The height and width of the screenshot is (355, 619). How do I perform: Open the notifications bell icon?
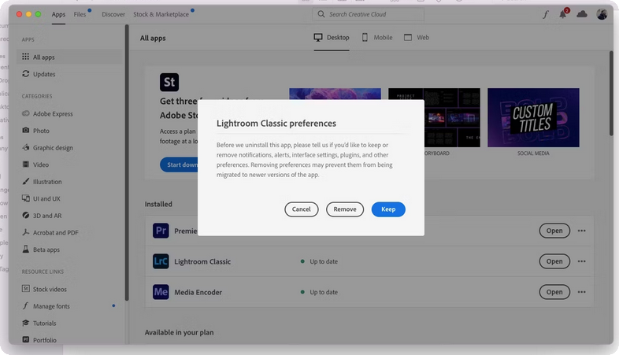(x=563, y=14)
